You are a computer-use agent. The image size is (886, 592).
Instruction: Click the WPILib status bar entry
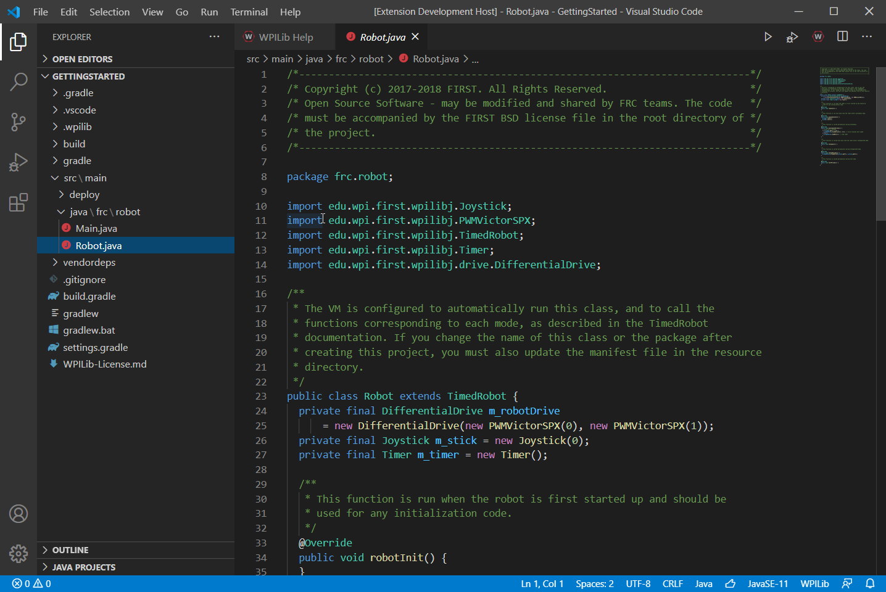tap(814, 583)
